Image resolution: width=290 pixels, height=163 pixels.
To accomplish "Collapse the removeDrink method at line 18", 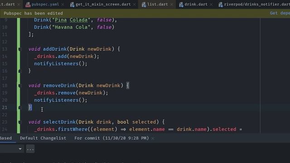I will (20, 86).
